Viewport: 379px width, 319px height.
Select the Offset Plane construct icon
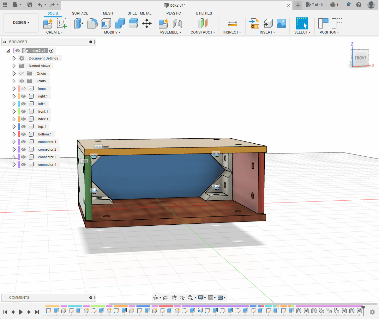click(x=202, y=23)
